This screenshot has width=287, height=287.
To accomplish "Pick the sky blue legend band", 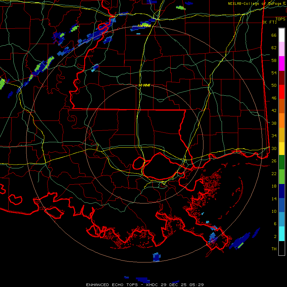I will 282,219.
